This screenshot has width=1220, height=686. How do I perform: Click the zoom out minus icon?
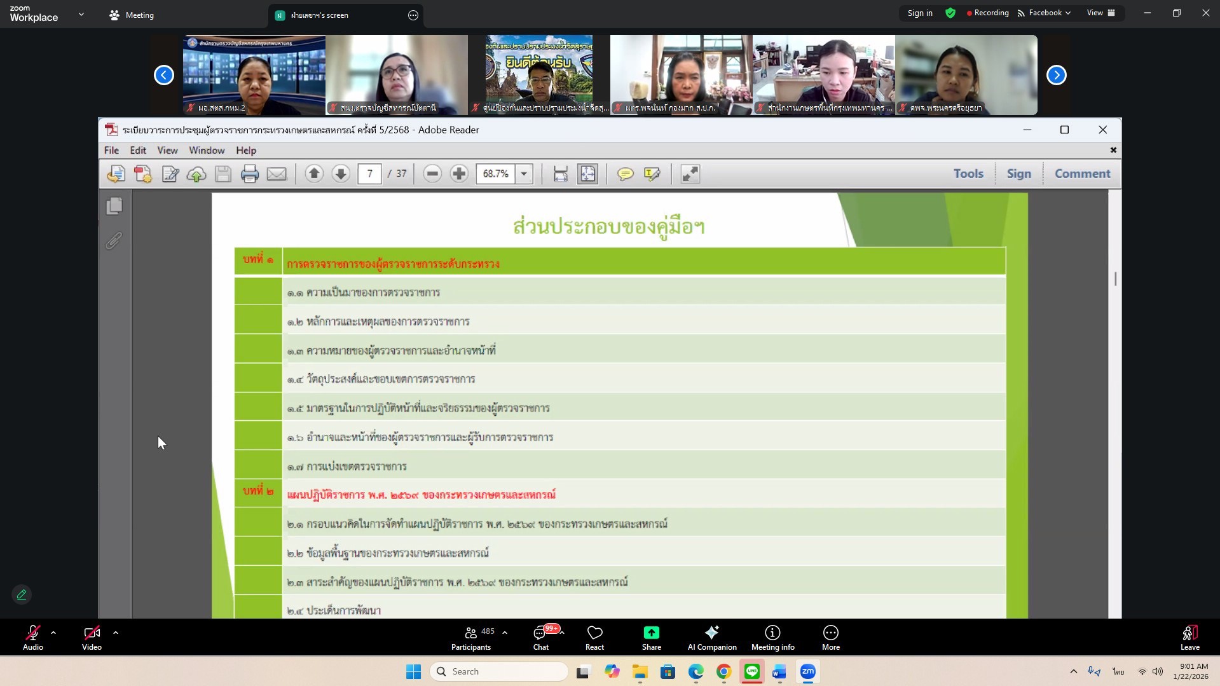[x=432, y=174]
